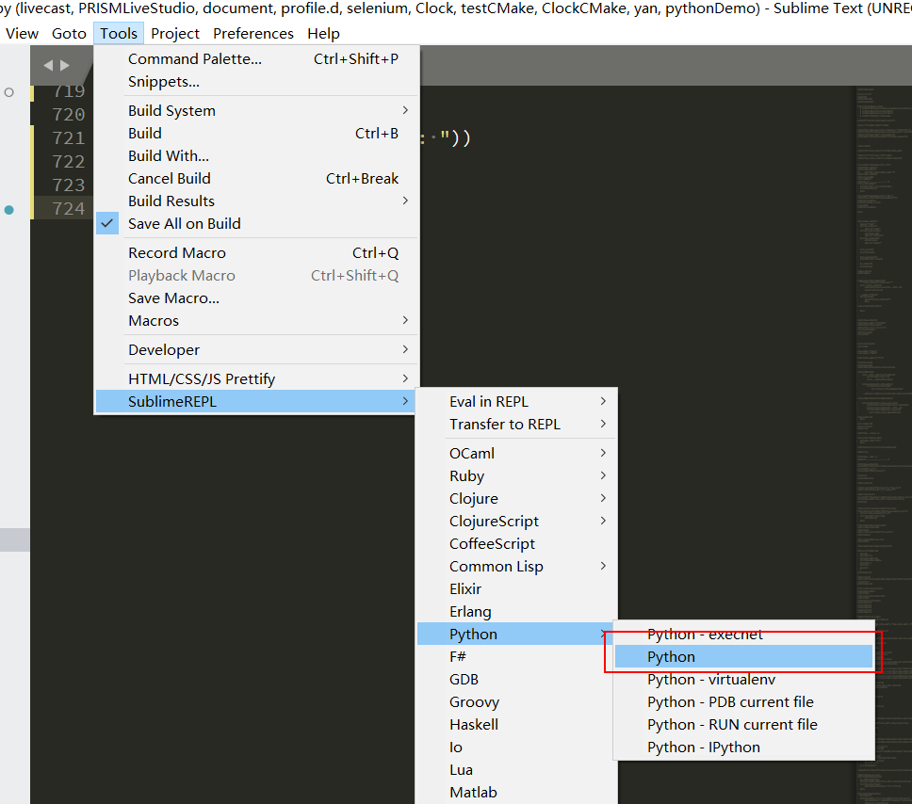
Task: Expand Macros submenu arrow
Action: click(x=405, y=320)
